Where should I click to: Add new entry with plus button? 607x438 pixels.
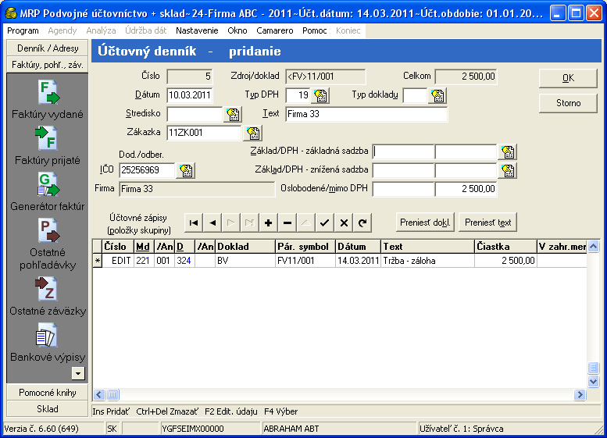(268, 223)
